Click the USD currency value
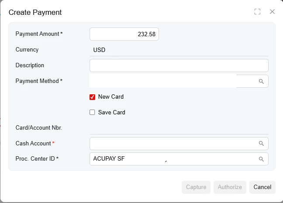283x203 pixels. (99, 50)
